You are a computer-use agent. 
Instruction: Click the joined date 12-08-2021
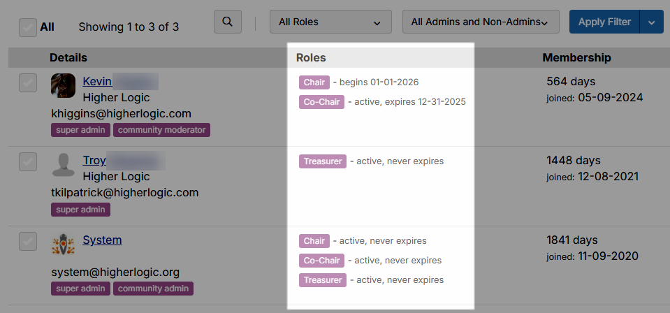point(609,176)
